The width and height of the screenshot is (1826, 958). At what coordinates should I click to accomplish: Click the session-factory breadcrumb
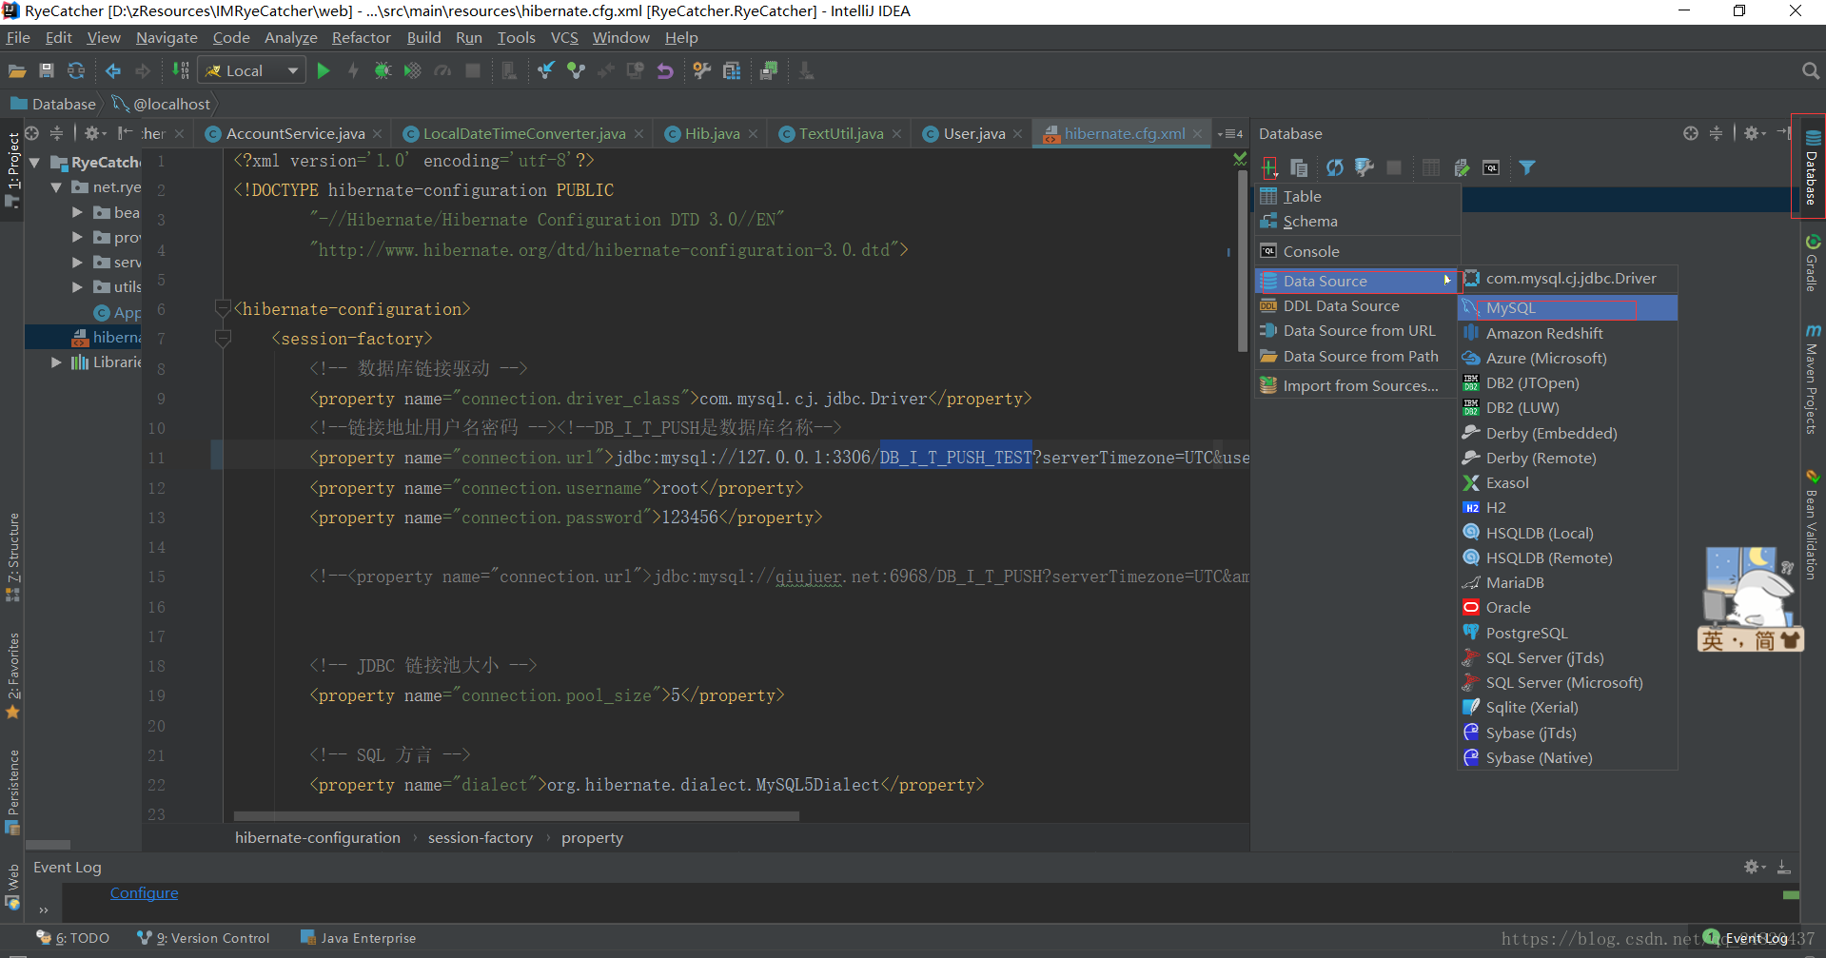pos(481,838)
